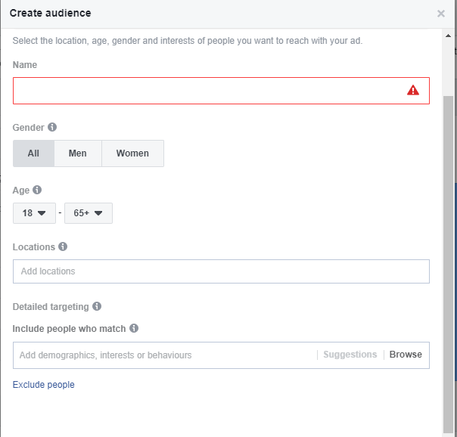Click Browse in detailed targeting field

tap(406, 355)
